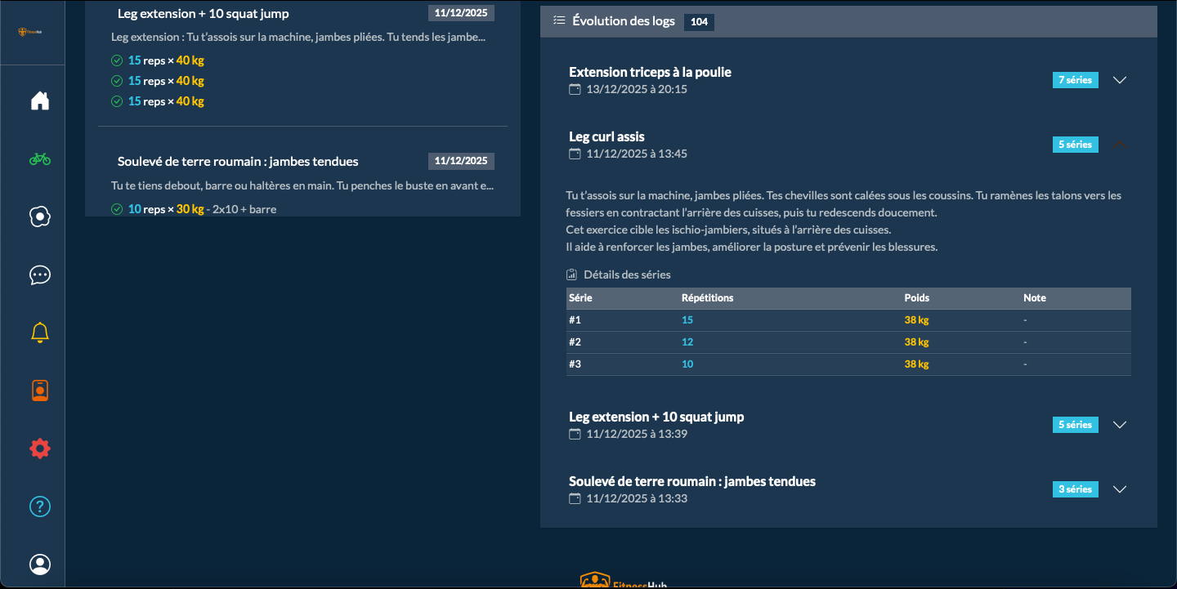Open Help via the question mark icon

39,506
